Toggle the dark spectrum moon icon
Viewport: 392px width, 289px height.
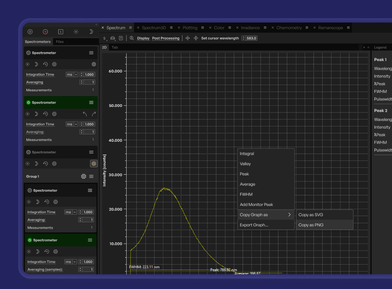90,31
